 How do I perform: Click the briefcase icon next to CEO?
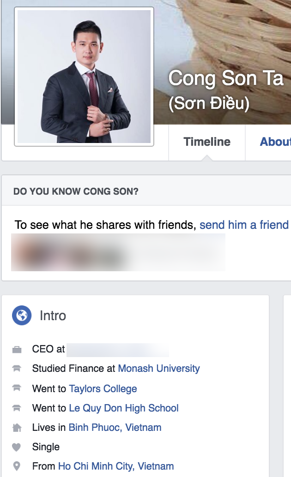pos(17,350)
